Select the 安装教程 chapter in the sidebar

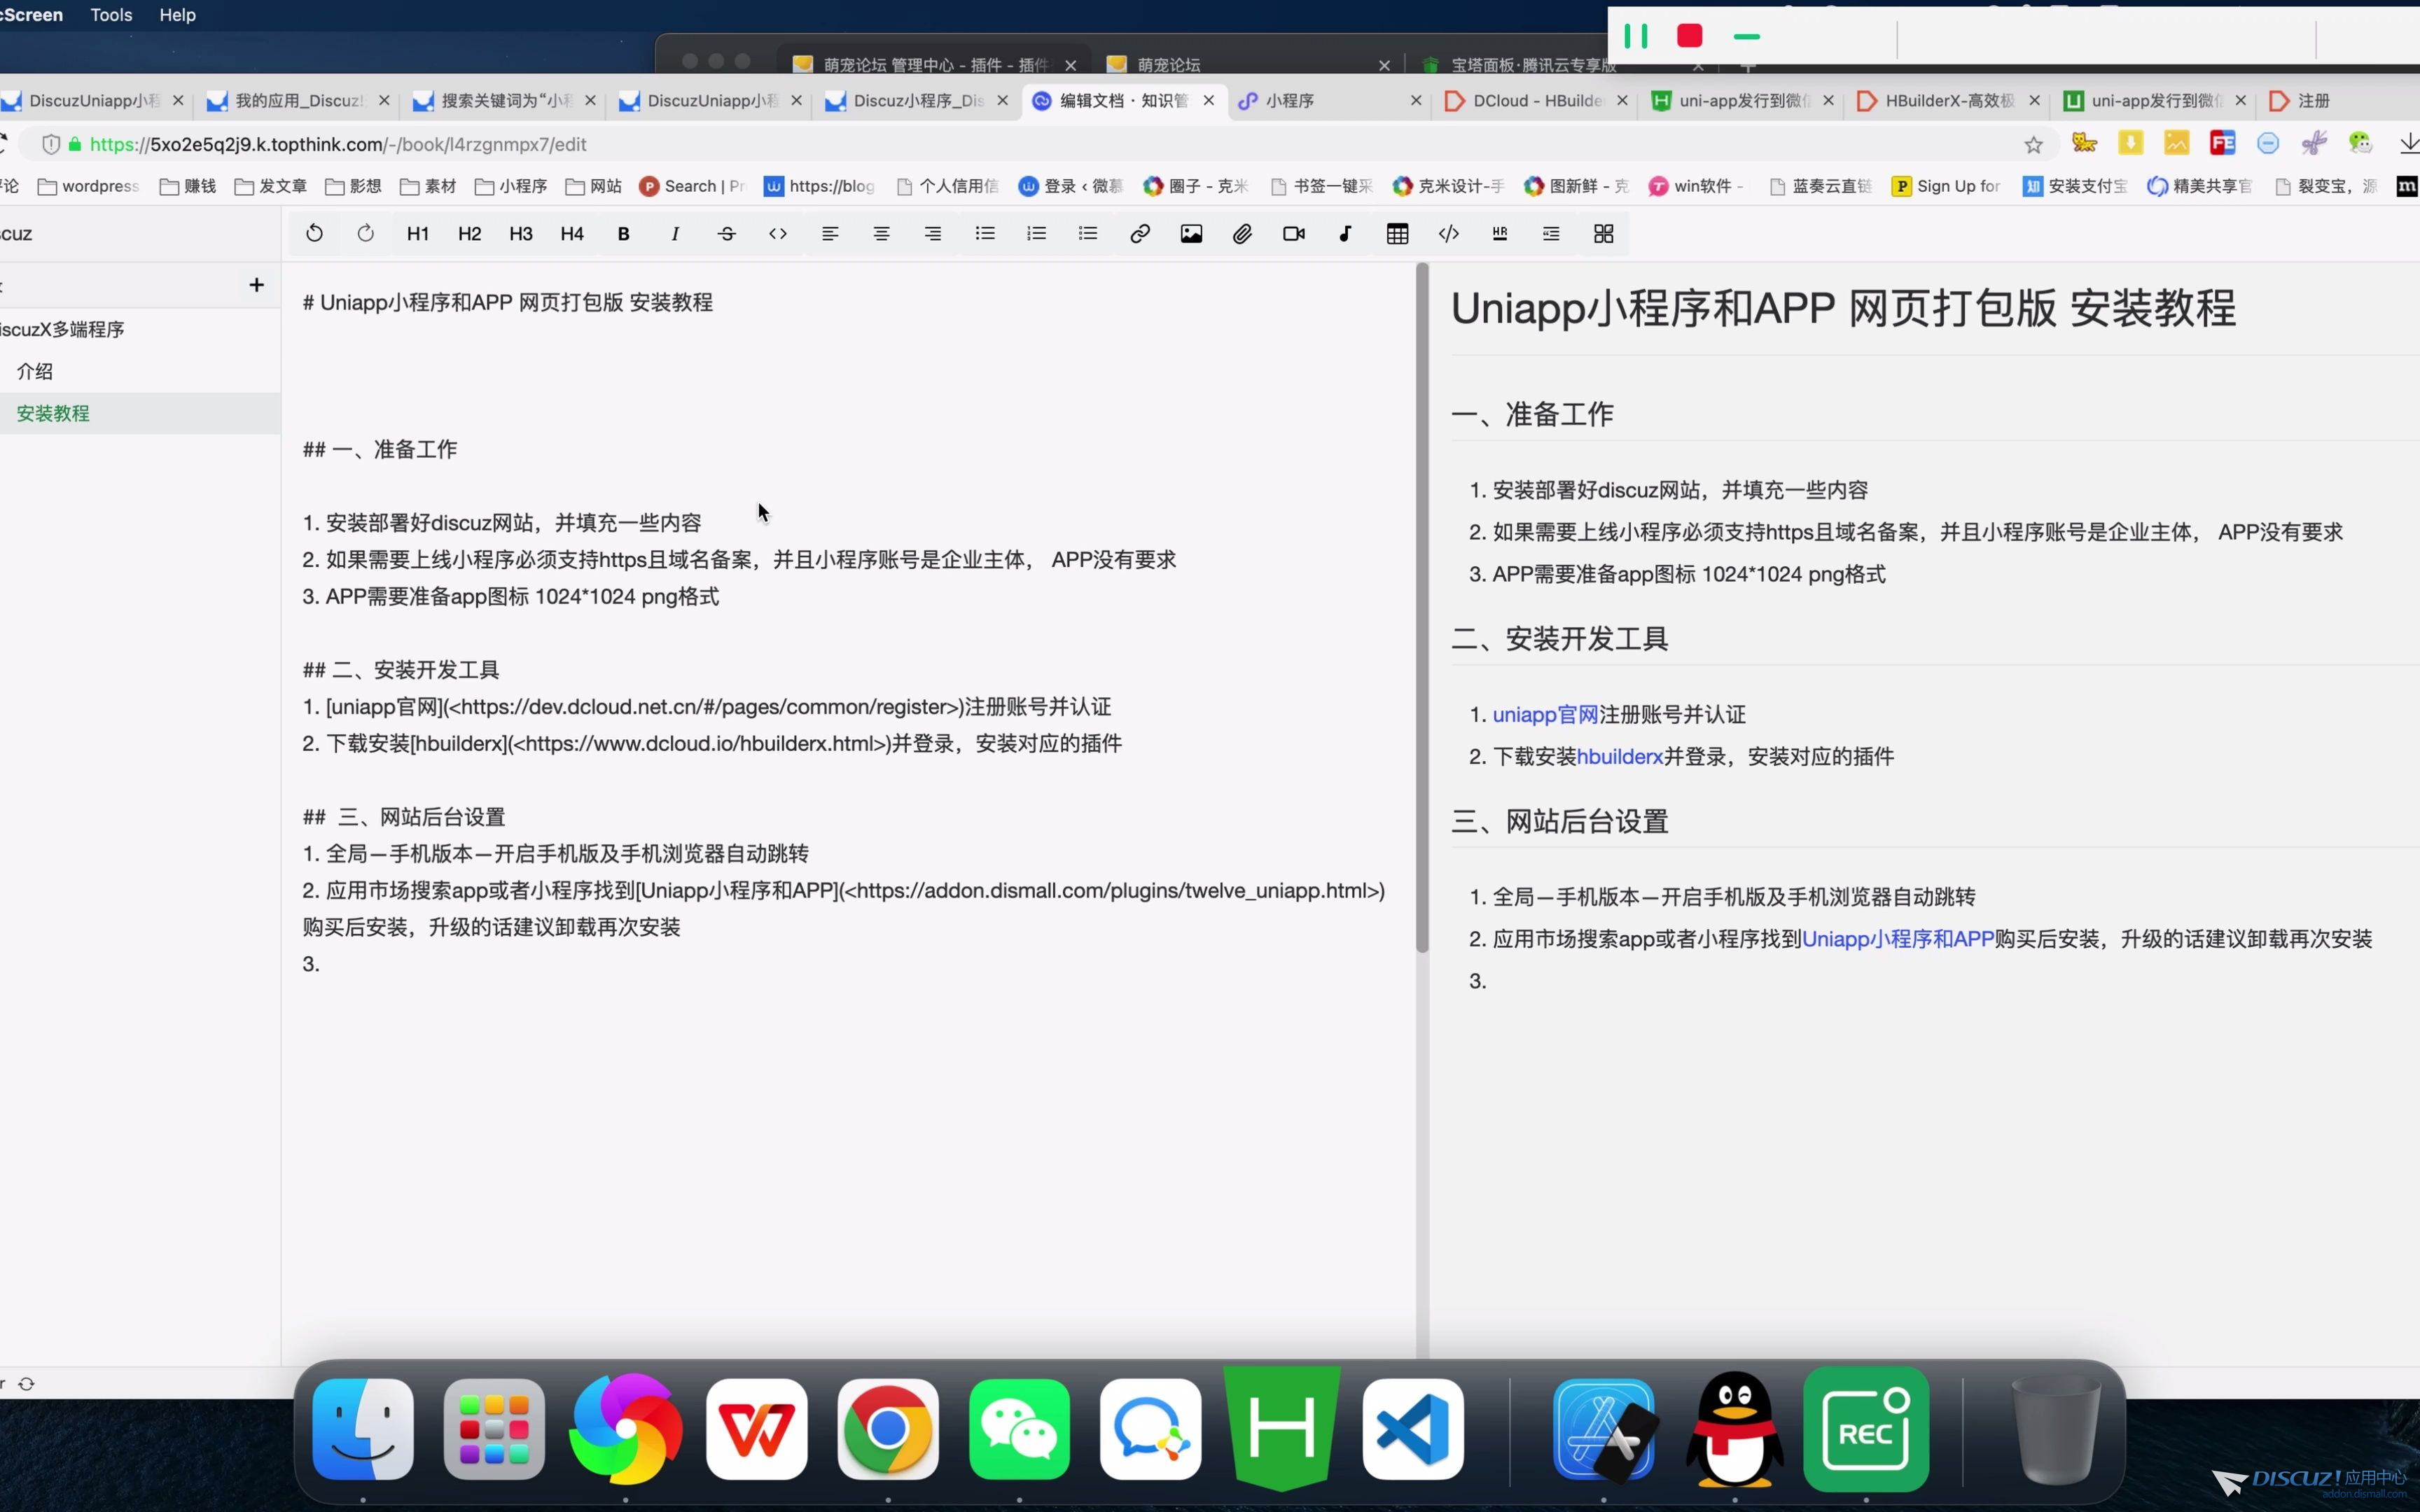pyautogui.click(x=53, y=413)
